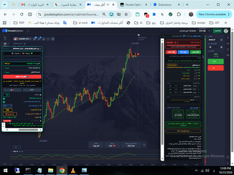Viewport: 234px width, 175px height.
Task: Select the red-dot sell mode button in left panel
Action: [x=12, y=90]
